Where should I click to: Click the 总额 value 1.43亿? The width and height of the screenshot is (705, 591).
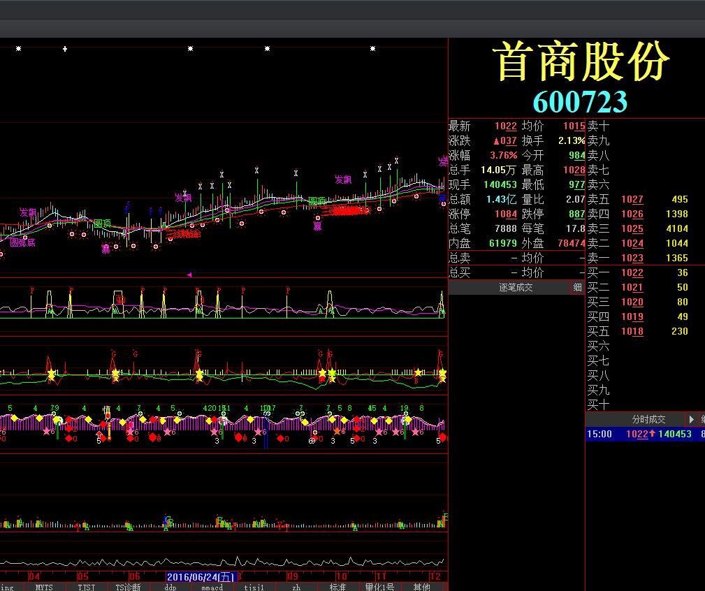(501, 200)
